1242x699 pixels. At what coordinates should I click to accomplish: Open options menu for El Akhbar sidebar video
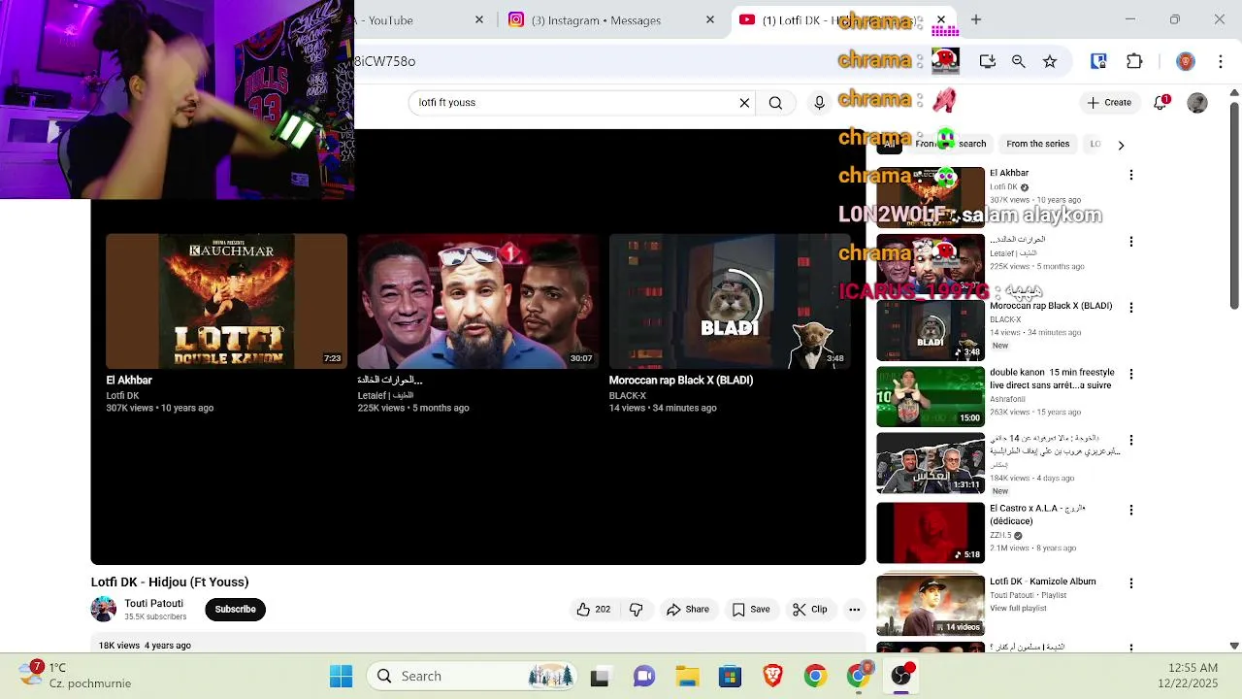[1130, 175]
